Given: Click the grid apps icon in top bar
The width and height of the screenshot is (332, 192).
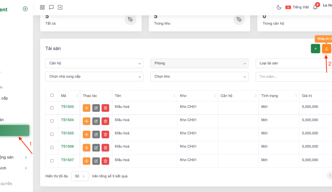Looking at the screenshot, I should coord(42,7).
